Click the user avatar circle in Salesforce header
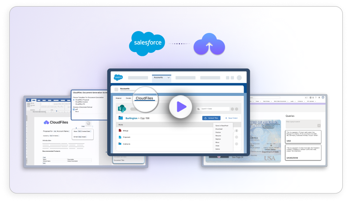Image resolution: width=349 pixels, height=203 pixels. point(239,78)
